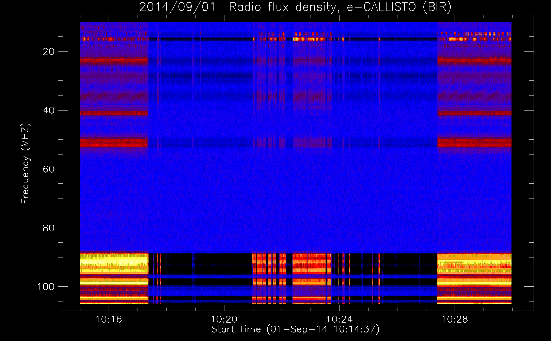Click the 10:20 time tick label
551x341 pixels.
pyautogui.click(x=224, y=320)
